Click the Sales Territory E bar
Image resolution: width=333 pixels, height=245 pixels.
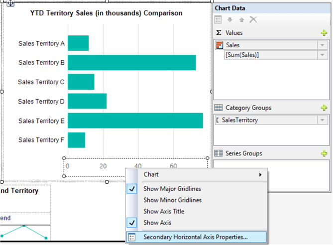135,121
